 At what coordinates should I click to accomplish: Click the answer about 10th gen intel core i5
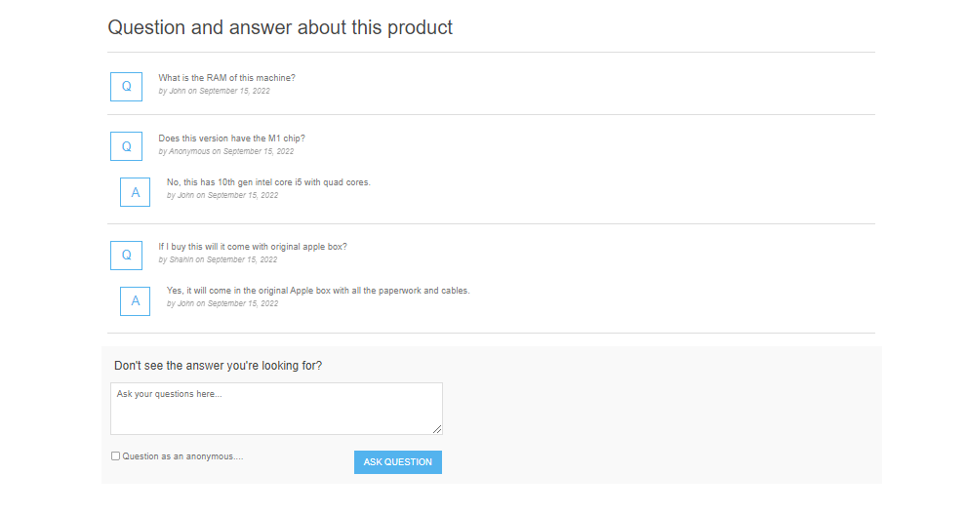[x=268, y=182]
